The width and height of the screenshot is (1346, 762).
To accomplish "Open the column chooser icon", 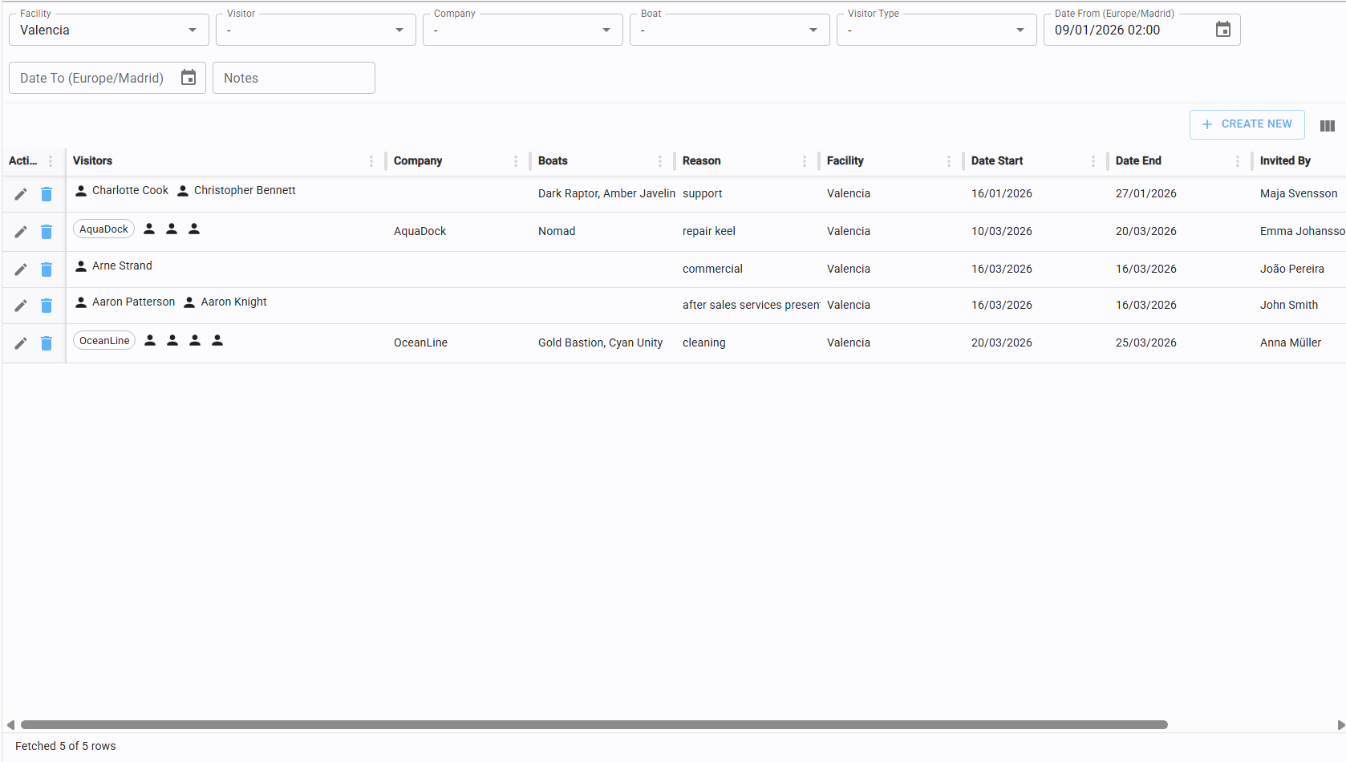I will click(x=1327, y=126).
